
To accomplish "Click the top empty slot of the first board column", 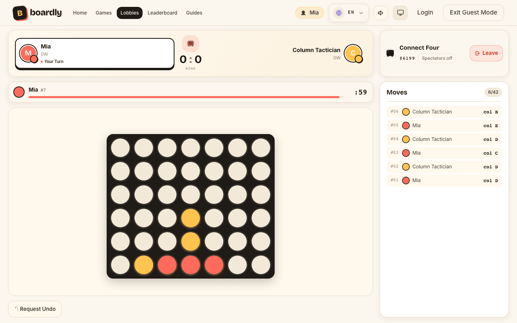I will (120, 148).
